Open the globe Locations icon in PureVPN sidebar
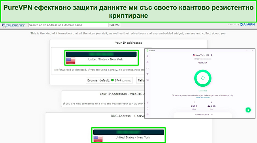The height and width of the screenshot is (143, 257). (x=147, y=62)
